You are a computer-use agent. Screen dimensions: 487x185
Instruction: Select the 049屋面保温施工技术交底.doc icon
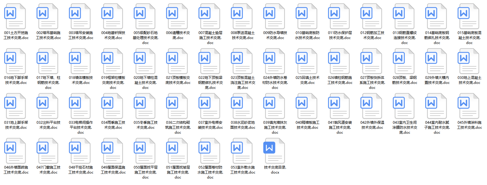coord(112,151)
